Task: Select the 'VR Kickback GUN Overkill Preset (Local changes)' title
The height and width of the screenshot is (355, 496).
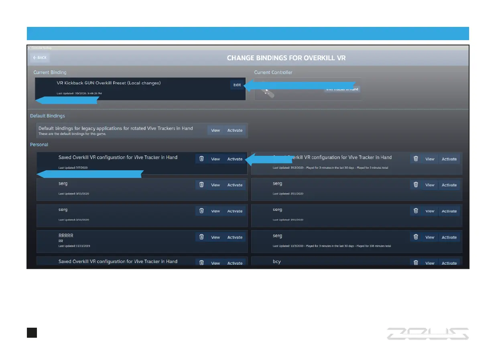Action: pyautogui.click(x=109, y=83)
